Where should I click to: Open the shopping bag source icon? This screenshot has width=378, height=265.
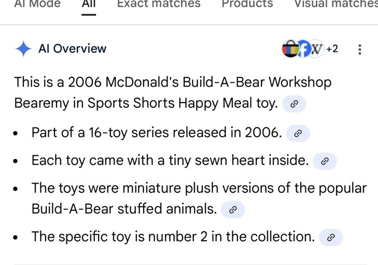290,49
